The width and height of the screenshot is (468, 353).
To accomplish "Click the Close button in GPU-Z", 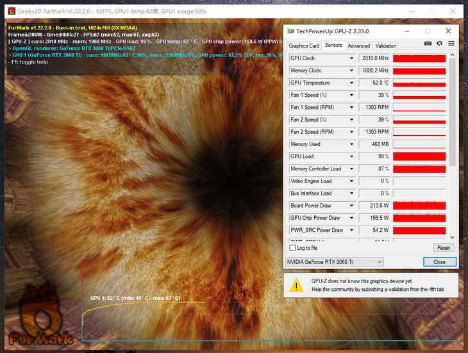I will pyautogui.click(x=439, y=262).
